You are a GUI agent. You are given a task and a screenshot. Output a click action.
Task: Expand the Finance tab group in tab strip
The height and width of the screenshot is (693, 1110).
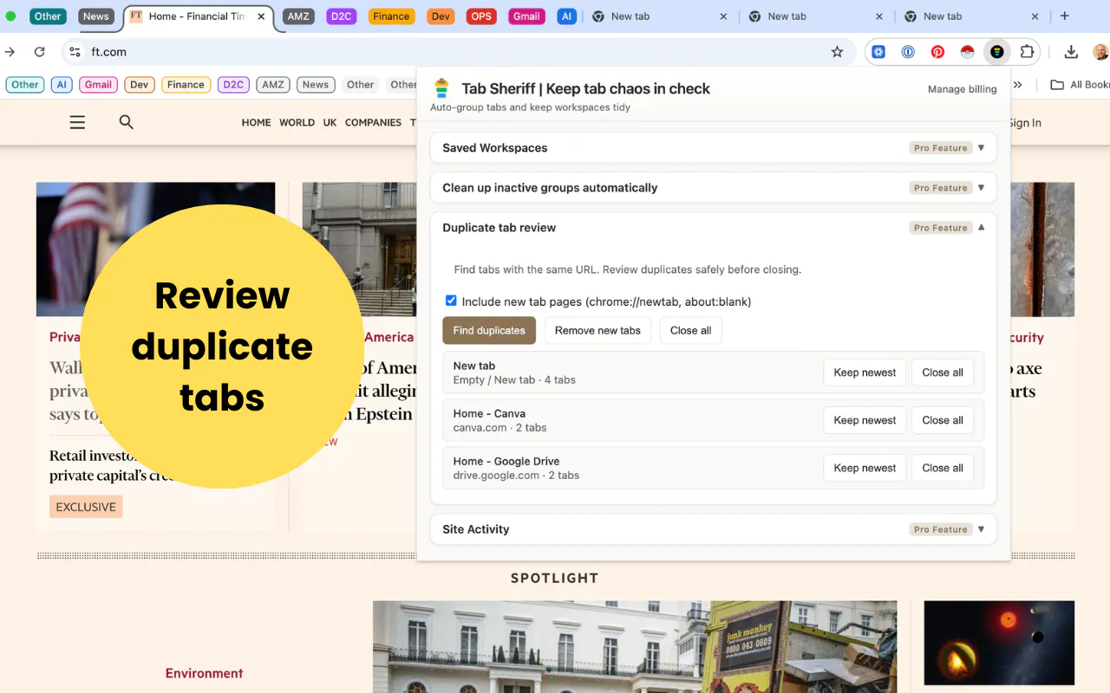pos(391,16)
